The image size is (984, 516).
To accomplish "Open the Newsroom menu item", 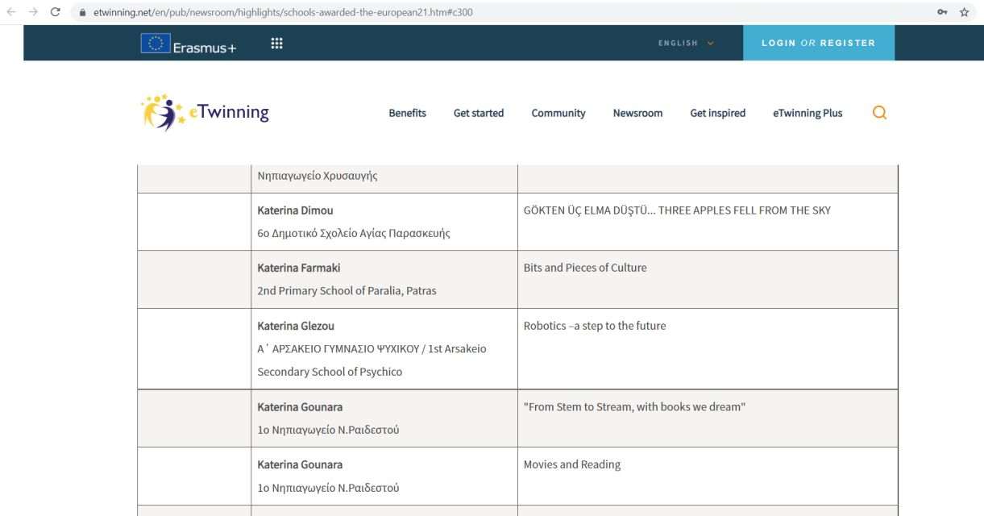I will pyautogui.click(x=637, y=114).
